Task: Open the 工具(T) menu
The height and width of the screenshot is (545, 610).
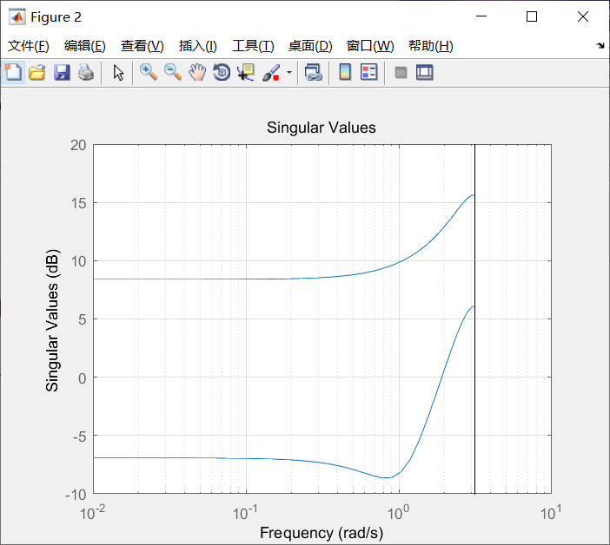Action: tap(253, 46)
